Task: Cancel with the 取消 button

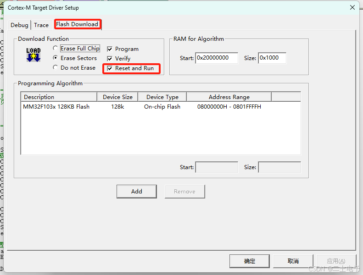Action: [293, 261]
